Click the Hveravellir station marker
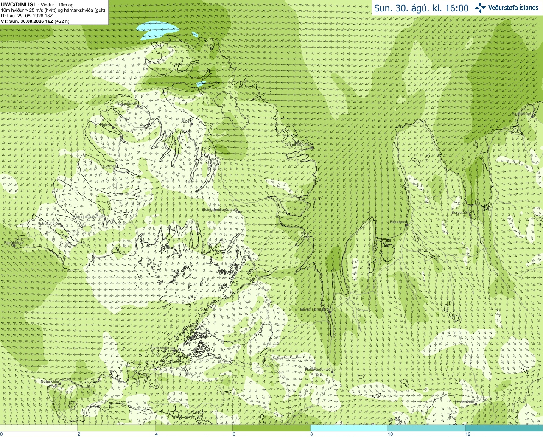Image resolution: width=543 pixels, height=437 pixels. pyautogui.click(x=476, y=404)
